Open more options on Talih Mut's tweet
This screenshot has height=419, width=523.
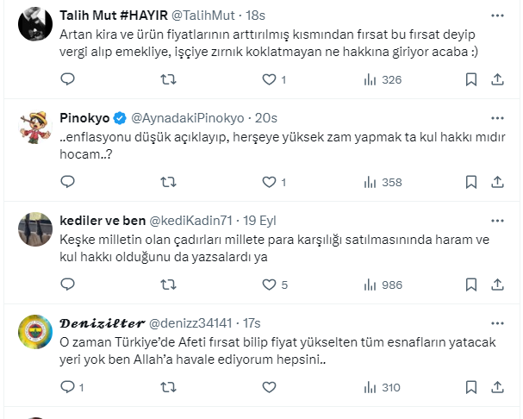[x=496, y=16]
